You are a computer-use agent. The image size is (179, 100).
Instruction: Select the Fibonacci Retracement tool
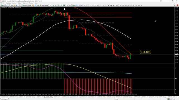coord(101,5)
